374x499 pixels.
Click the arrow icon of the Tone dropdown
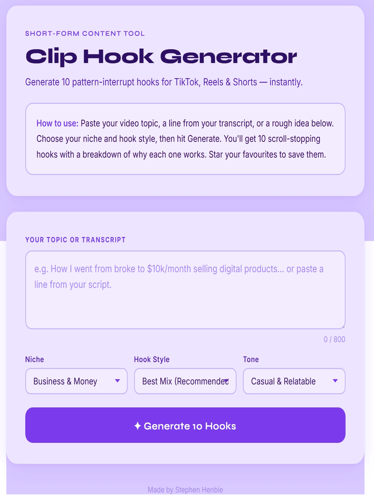[335, 381]
